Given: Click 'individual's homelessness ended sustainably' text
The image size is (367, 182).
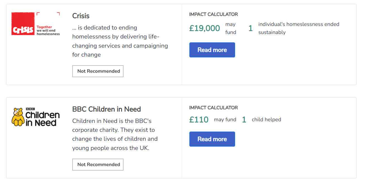Looking at the screenshot, I should pos(298,28).
